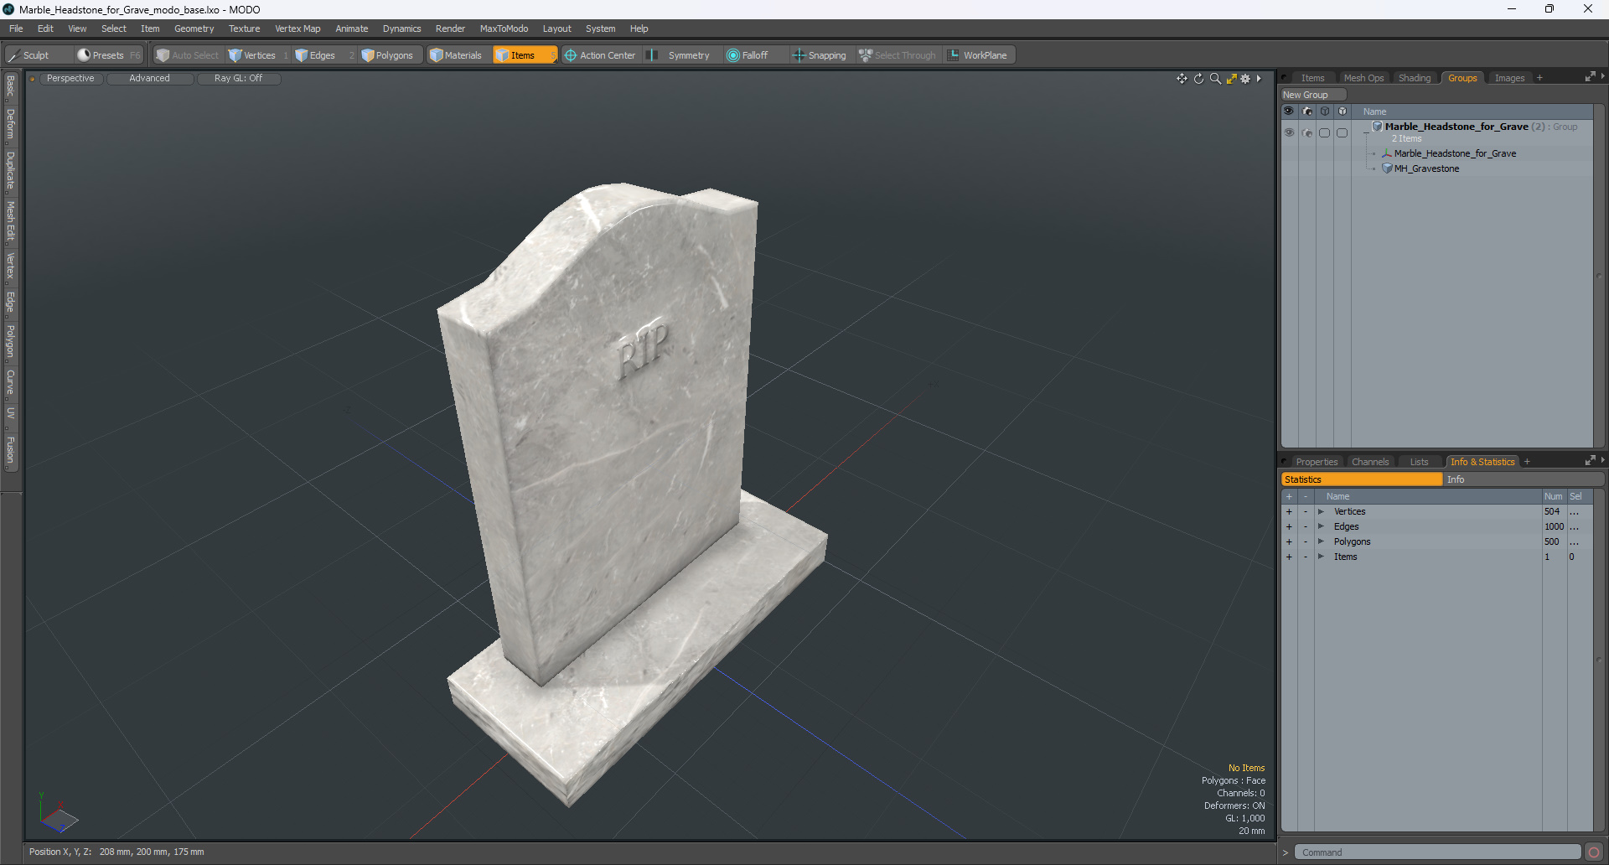Toggle second checkbox of Marble_Headstone_for_Grave group

click(1343, 132)
